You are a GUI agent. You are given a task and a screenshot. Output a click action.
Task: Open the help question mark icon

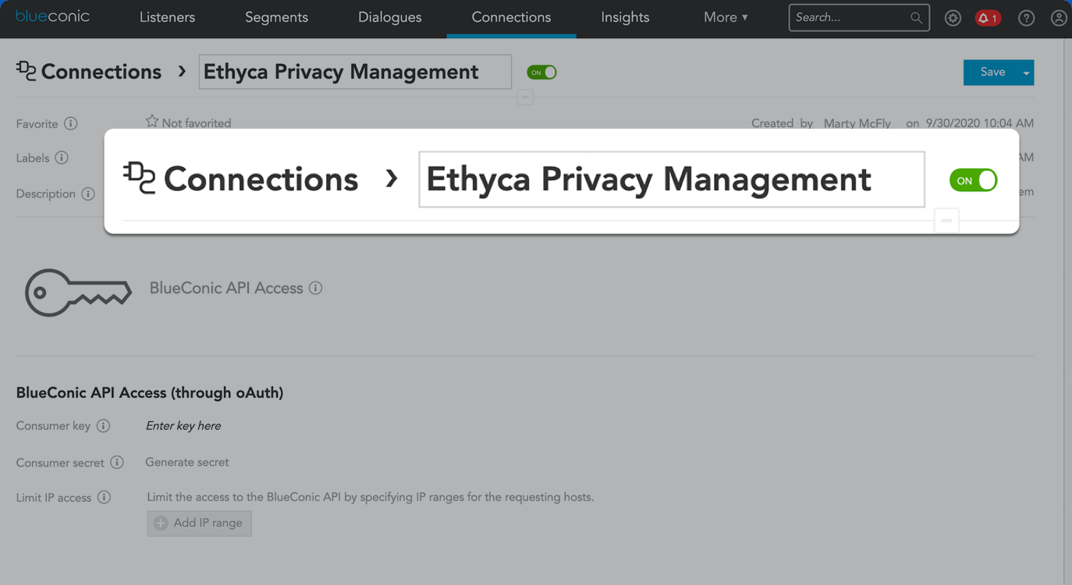coord(1026,18)
